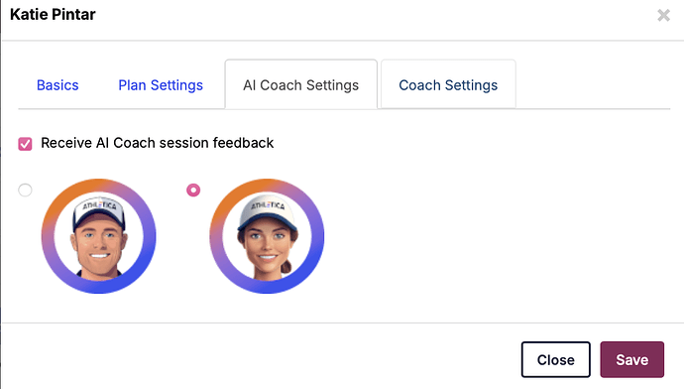Select the radio button beside female coach
The height and width of the screenshot is (389, 684).
coord(193,191)
